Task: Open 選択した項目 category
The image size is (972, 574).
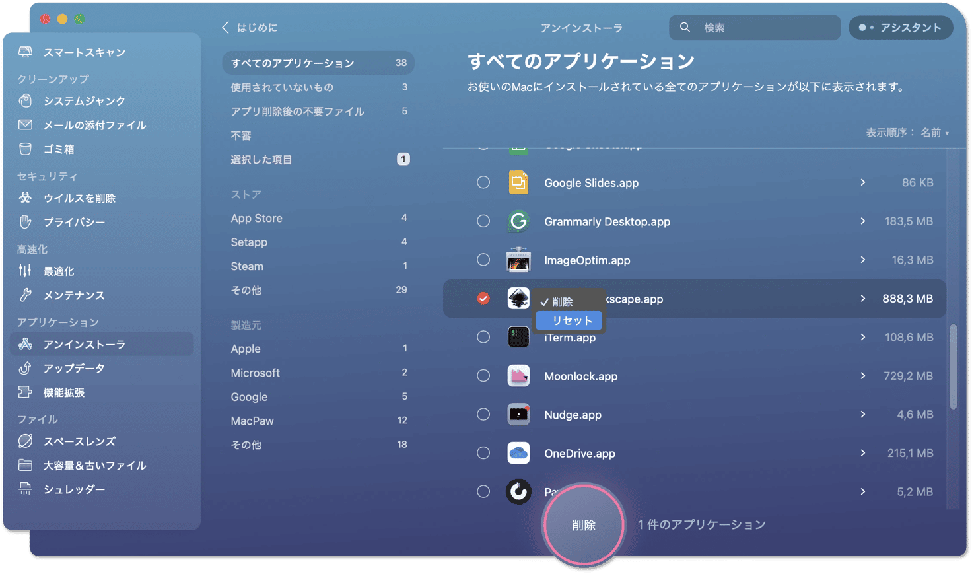Action: click(318, 159)
